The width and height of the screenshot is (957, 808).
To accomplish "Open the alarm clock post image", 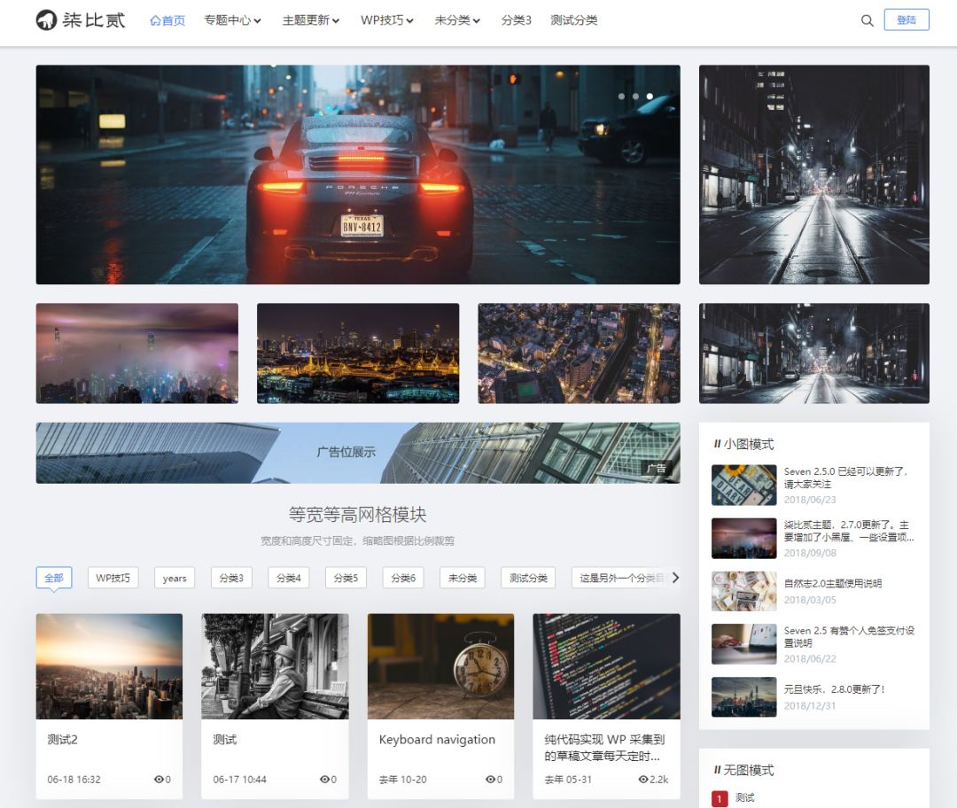I will click(x=440, y=666).
